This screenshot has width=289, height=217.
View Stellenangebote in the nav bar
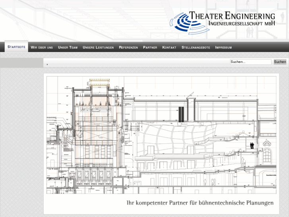pos(196,47)
